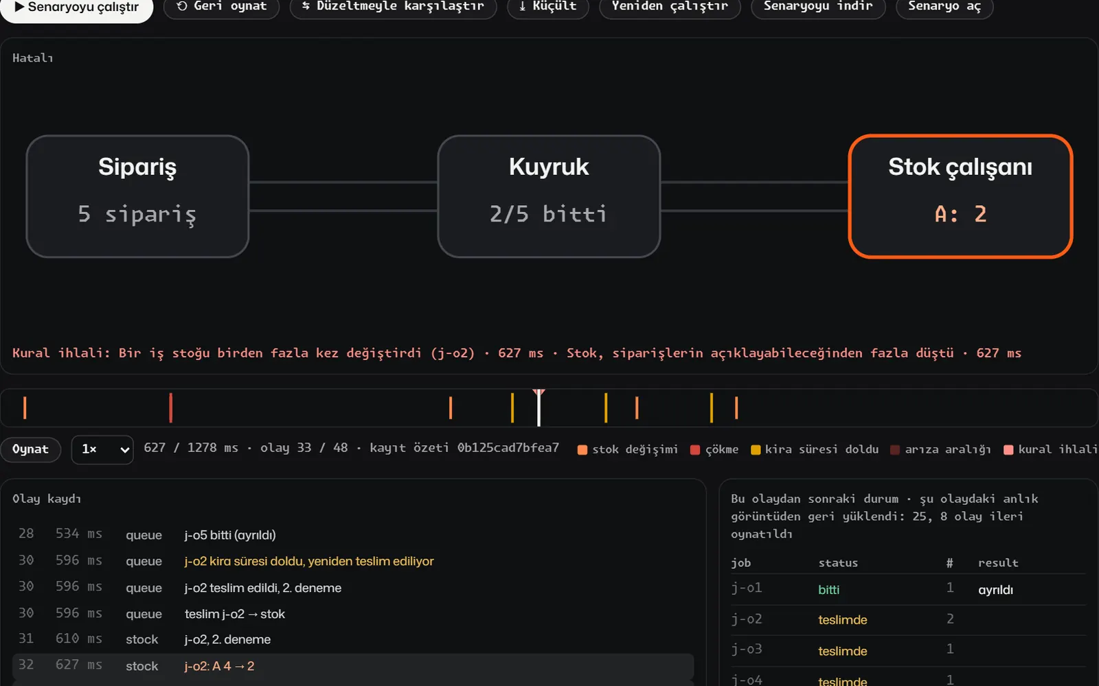
Task: Download scenario via Senaryoyu indir
Action: [818, 7]
